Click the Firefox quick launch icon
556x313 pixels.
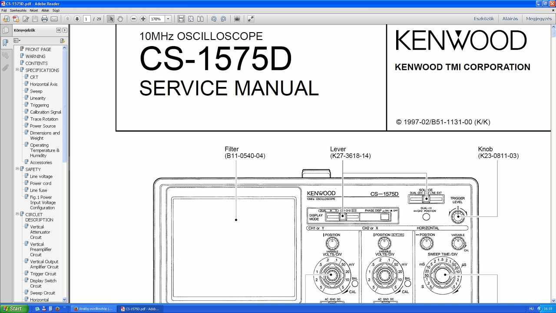coord(57,309)
